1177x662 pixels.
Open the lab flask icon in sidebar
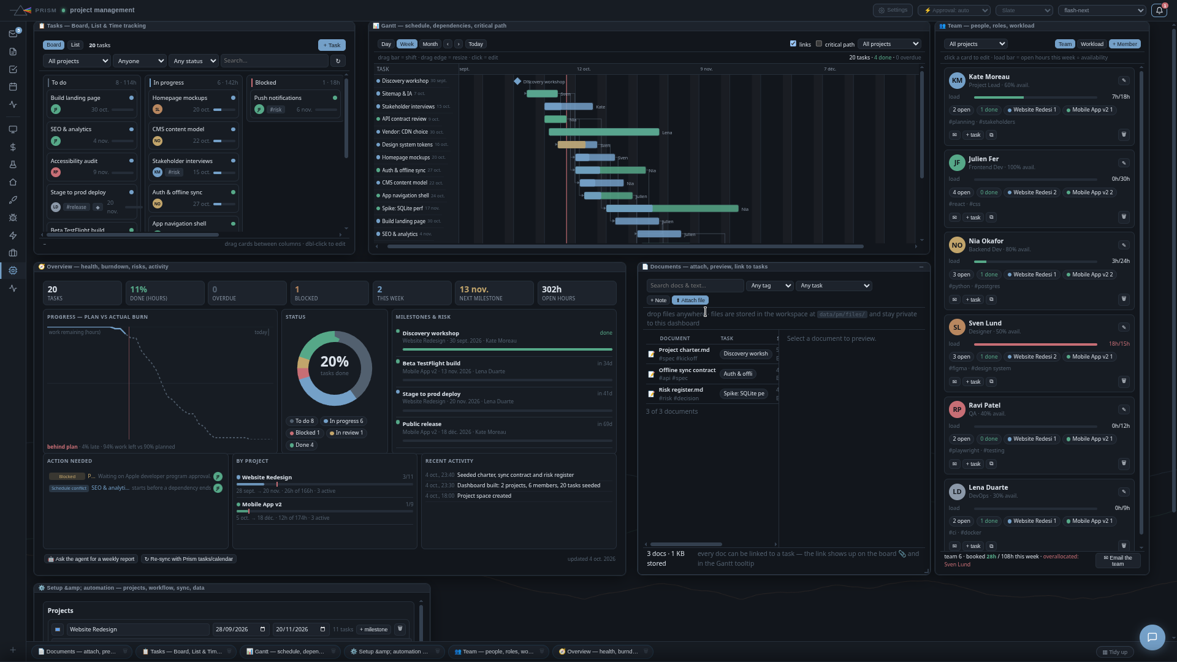pos(13,165)
